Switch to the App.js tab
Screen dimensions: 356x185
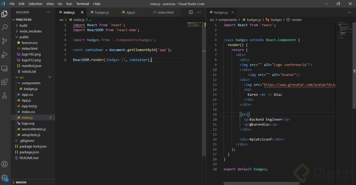pos(130,12)
